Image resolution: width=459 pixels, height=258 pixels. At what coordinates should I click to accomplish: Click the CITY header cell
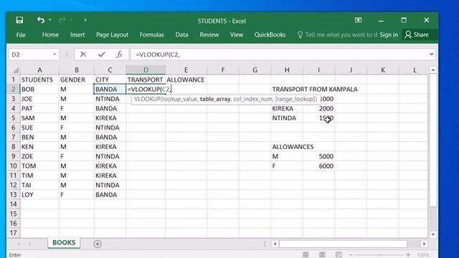[x=110, y=80]
